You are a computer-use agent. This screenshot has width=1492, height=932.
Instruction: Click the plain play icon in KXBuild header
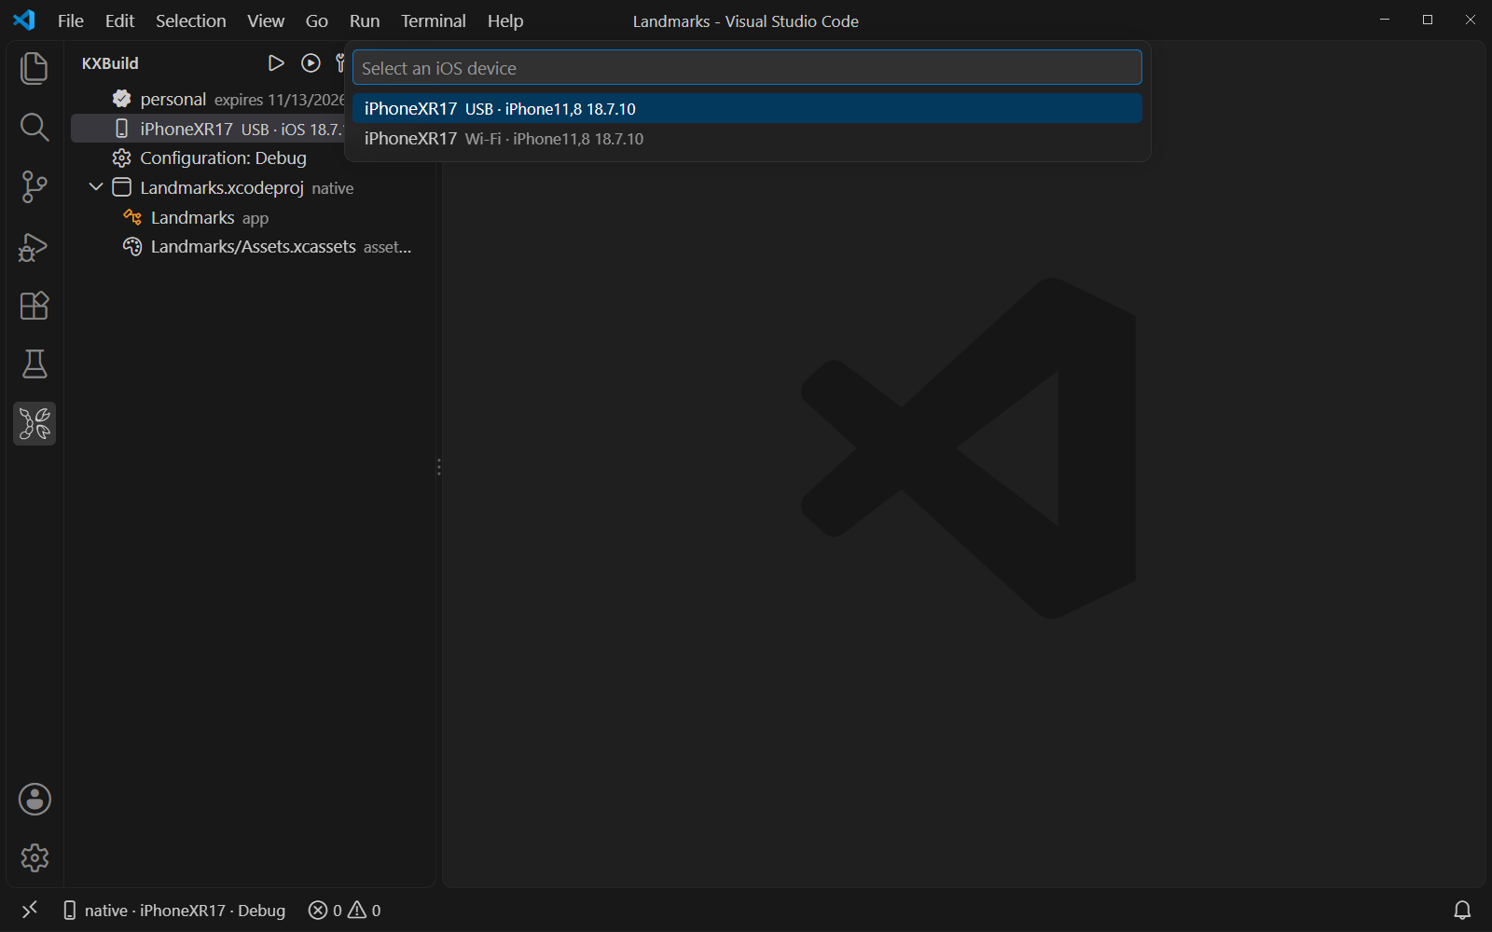click(276, 63)
